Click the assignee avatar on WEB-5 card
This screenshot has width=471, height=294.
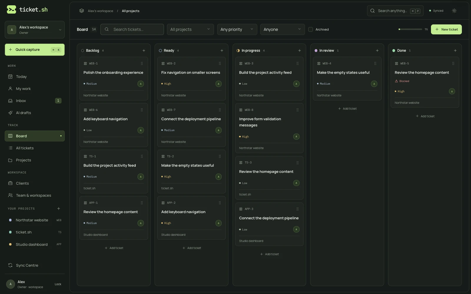452,91
